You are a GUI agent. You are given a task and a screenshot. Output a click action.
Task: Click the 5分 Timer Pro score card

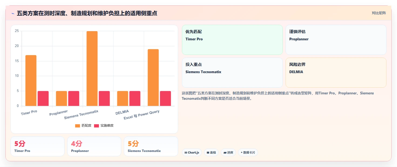coord(38,146)
